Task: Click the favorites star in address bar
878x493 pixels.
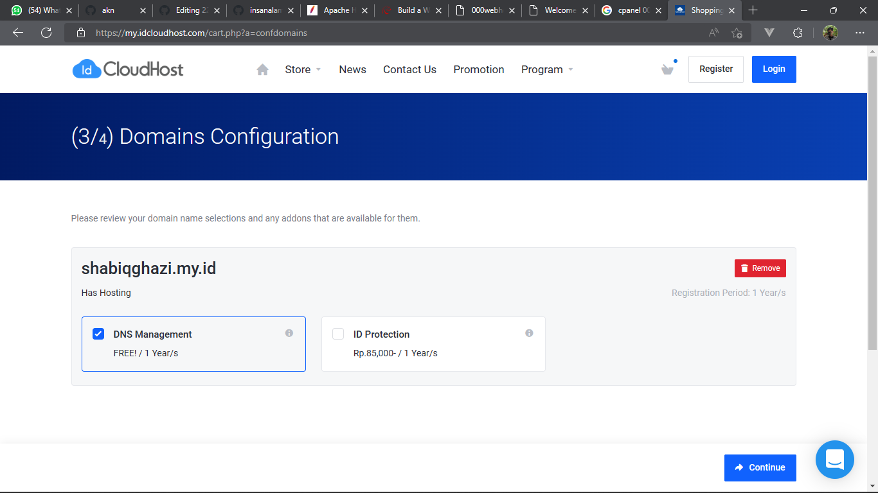Action: [737, 33]
